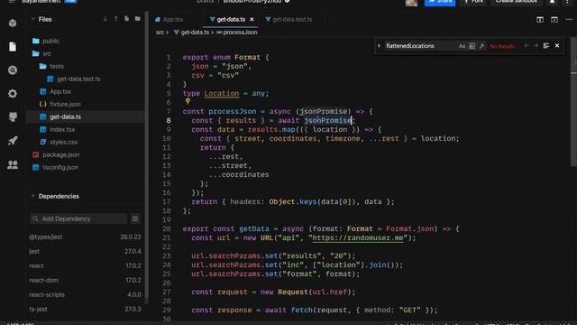Image resolution: width=577 pixels, height=325 pixels.
Task: Click the new file icon in Files header
Action: (126, 19)
